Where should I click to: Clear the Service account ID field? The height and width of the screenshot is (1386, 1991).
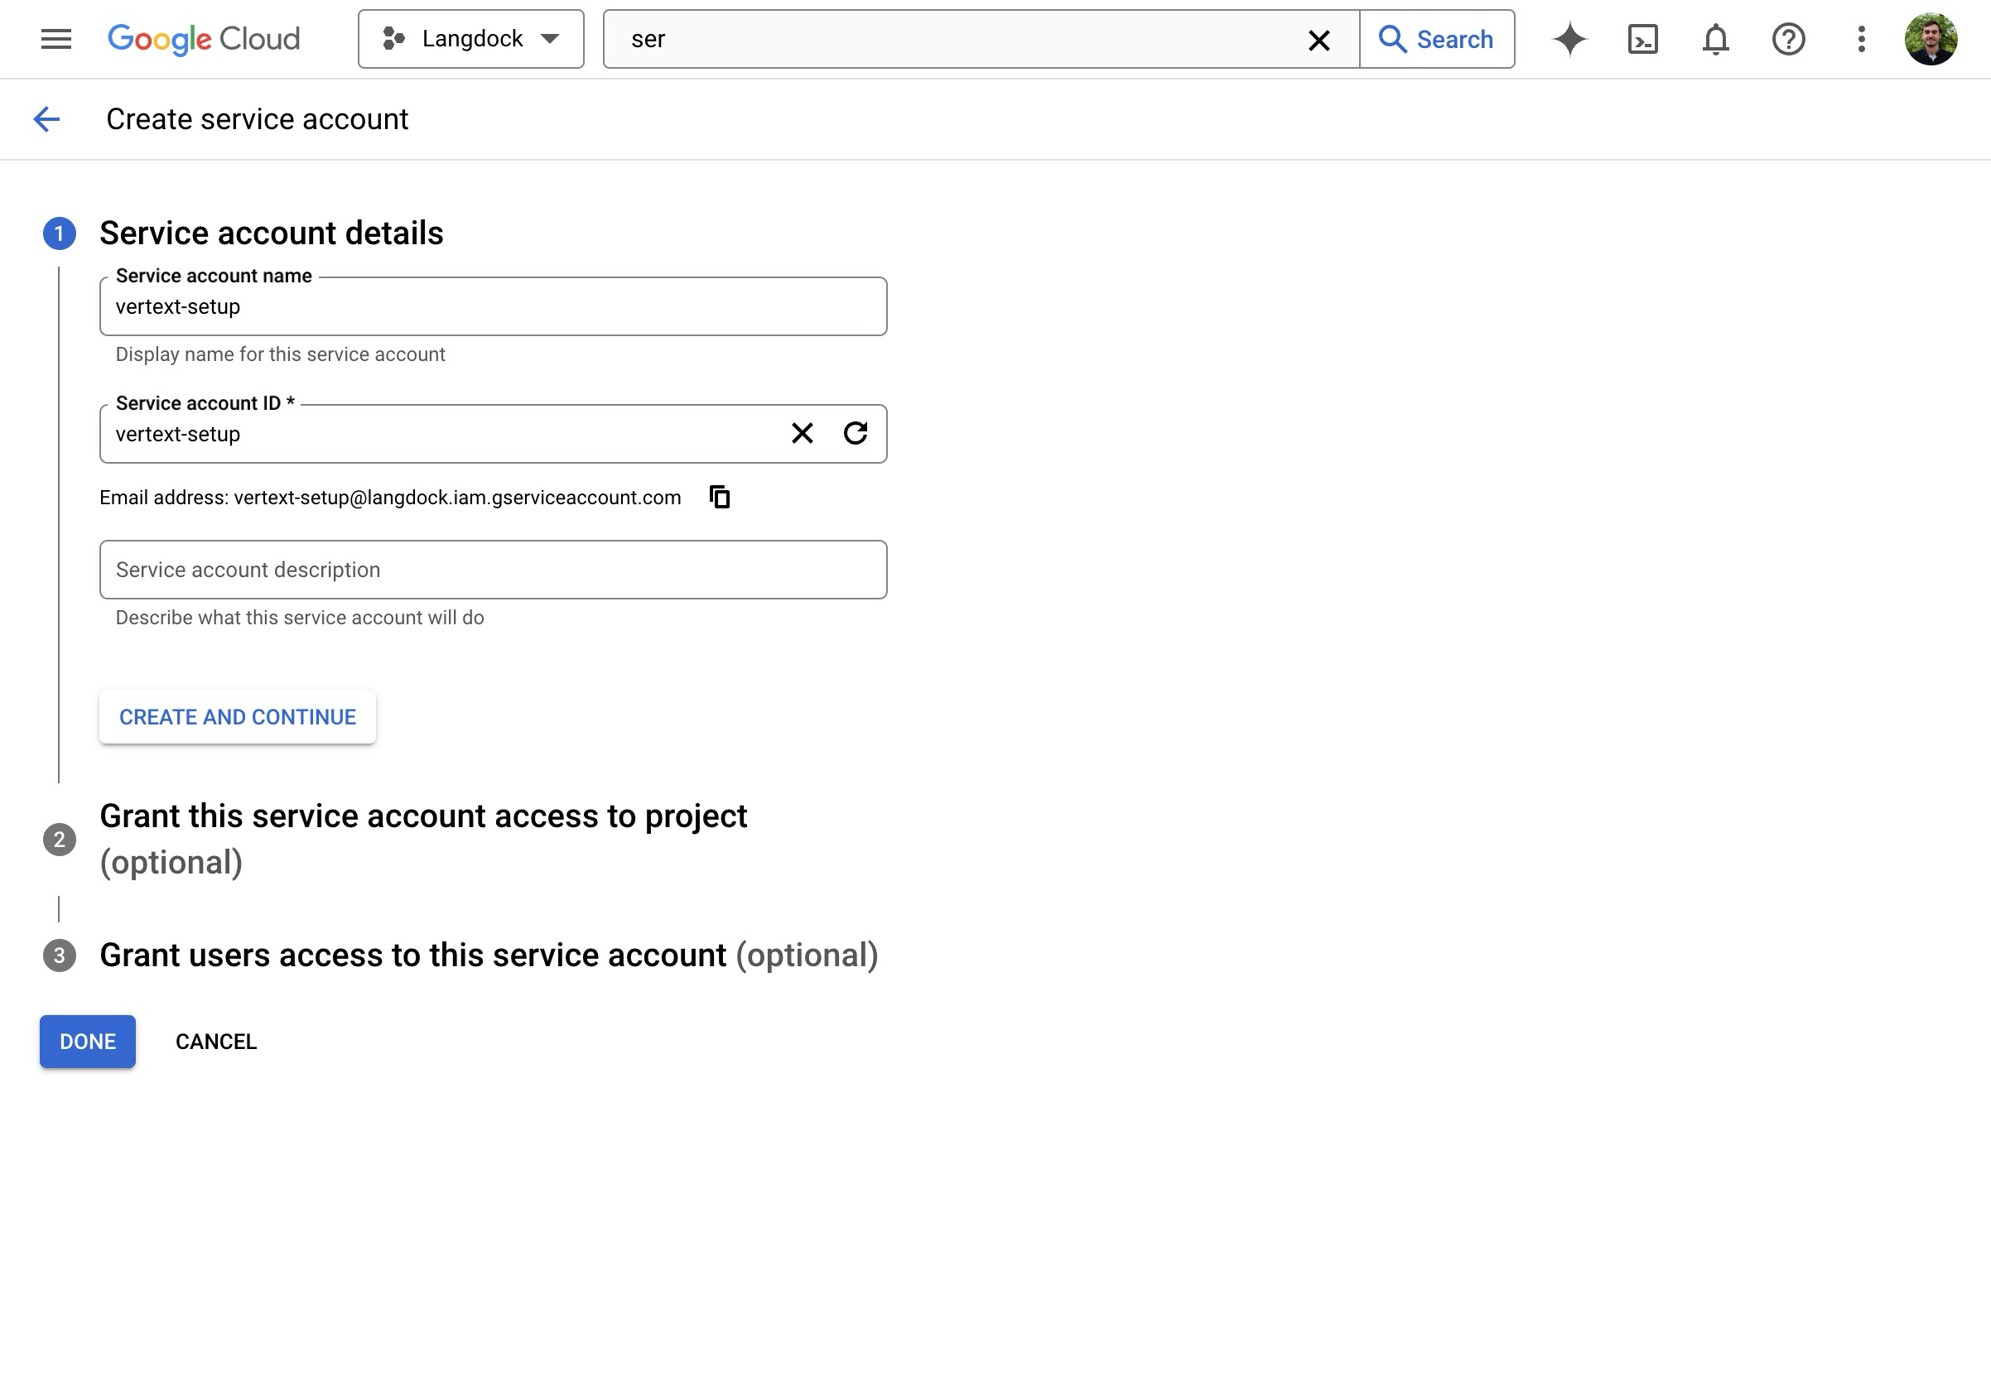pos(803,432)
